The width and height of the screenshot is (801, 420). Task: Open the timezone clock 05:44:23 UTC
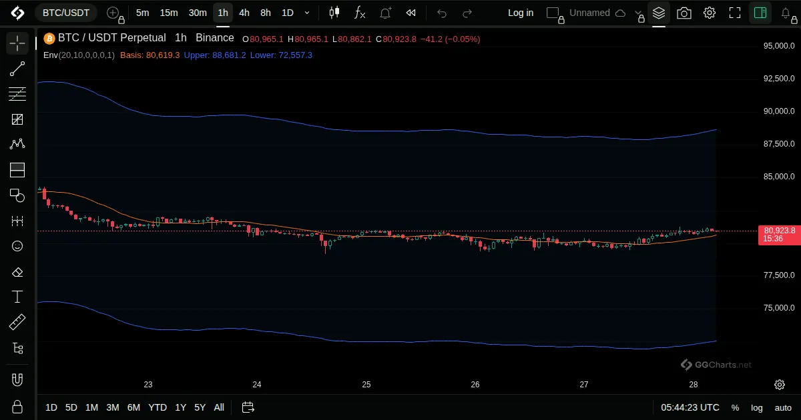[690, 407]
